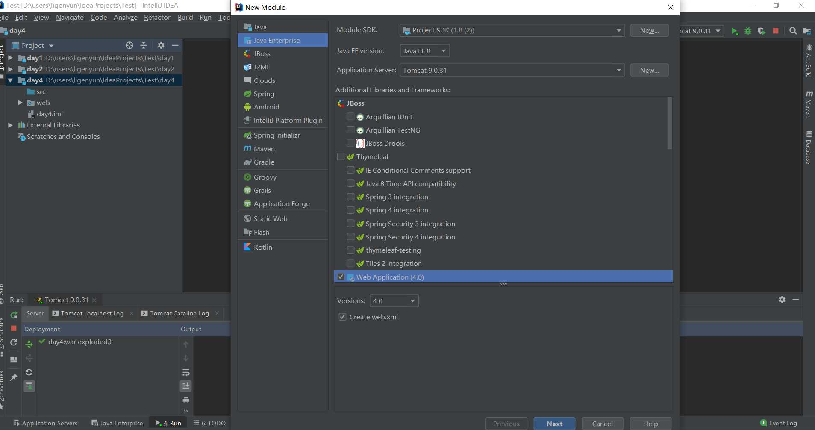Image resolution: width=815 pixels, height=430 pixels.
Task: Run the Tomcat configuration with green play icon
Action: click(x=734, y=31)
